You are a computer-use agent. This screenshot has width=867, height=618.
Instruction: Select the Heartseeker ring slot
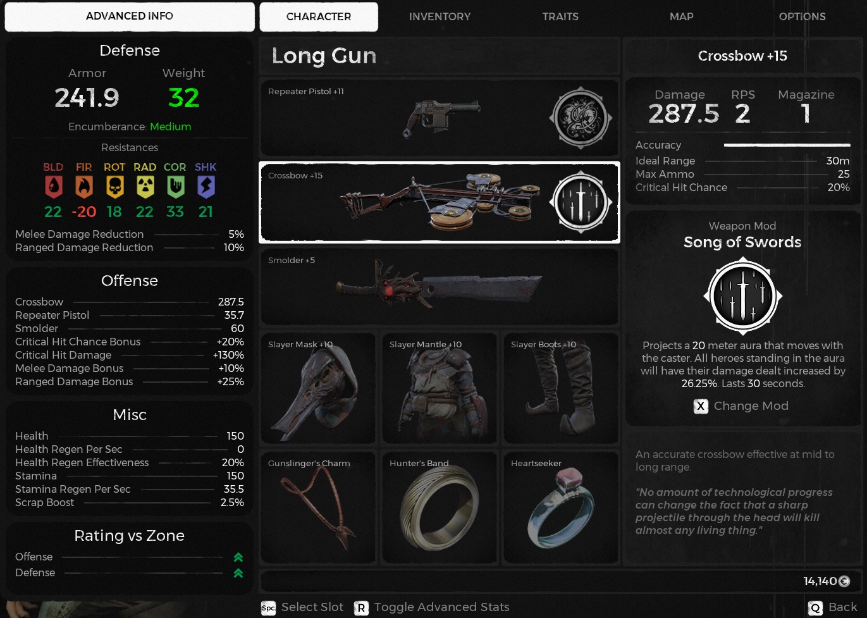click(x=561, y=507)
